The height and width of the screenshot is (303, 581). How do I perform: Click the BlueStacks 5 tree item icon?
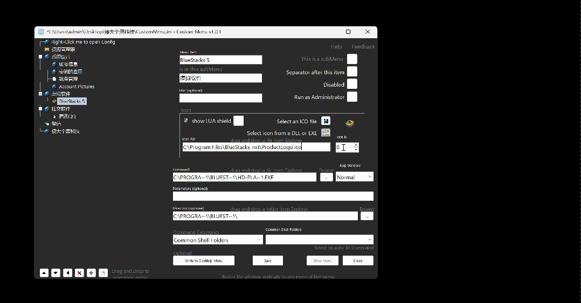[x=54, y=101]
